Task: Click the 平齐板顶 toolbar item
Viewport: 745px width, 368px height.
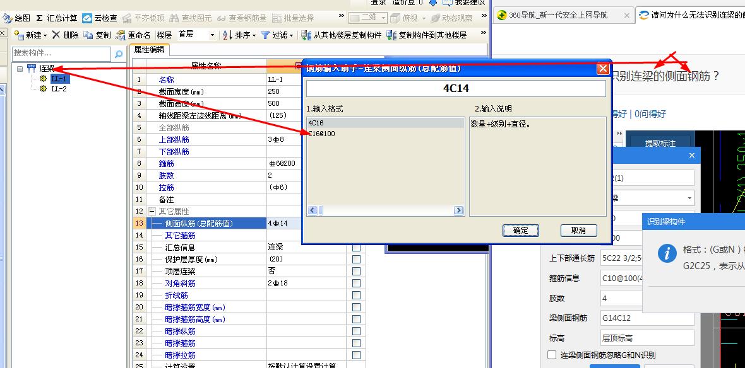Action: point(143,18)
